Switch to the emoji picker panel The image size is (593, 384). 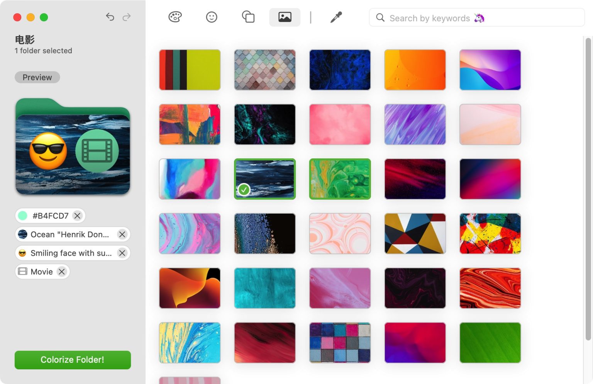[x=211, y=17]
